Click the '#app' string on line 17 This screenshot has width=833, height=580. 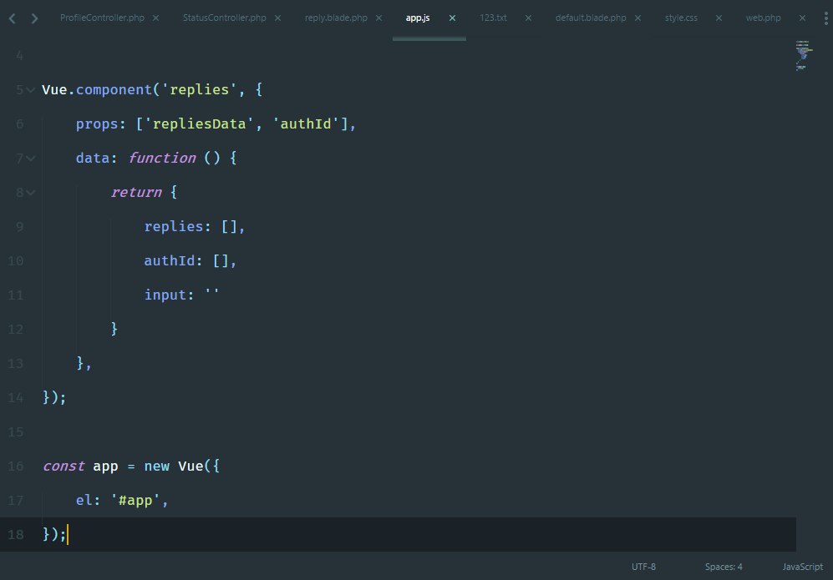[x=135, y=501]
